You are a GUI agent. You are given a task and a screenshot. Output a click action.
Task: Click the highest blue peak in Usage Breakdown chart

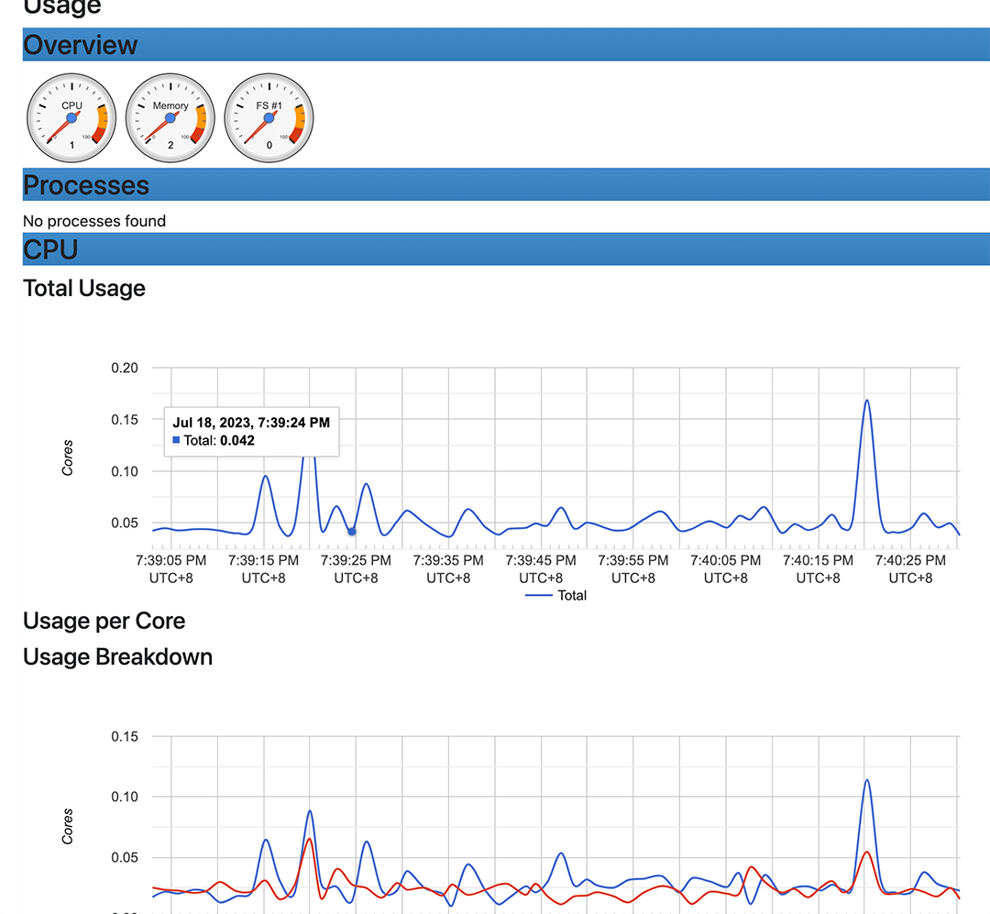866,780
